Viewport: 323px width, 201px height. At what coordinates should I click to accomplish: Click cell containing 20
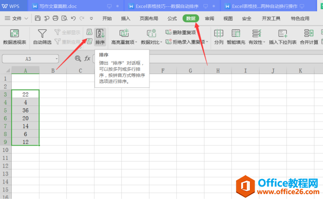coord(25,118)
